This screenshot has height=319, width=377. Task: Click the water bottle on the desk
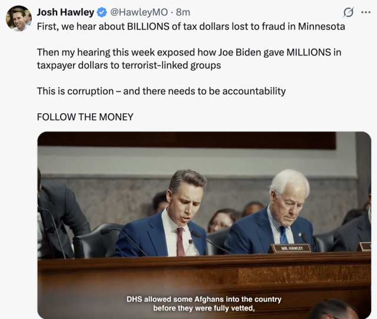click(192, 248)
